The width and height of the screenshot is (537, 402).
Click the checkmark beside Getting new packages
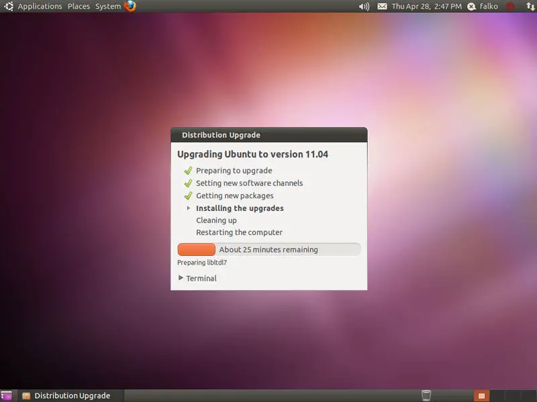click(188, 196)
